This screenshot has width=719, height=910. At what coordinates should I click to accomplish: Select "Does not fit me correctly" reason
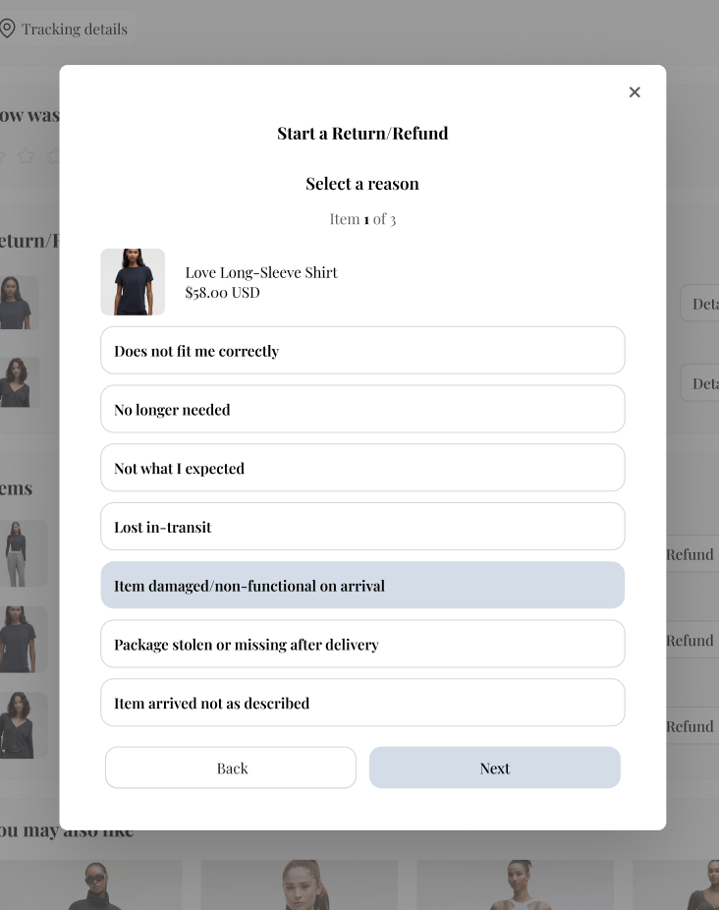362,351
